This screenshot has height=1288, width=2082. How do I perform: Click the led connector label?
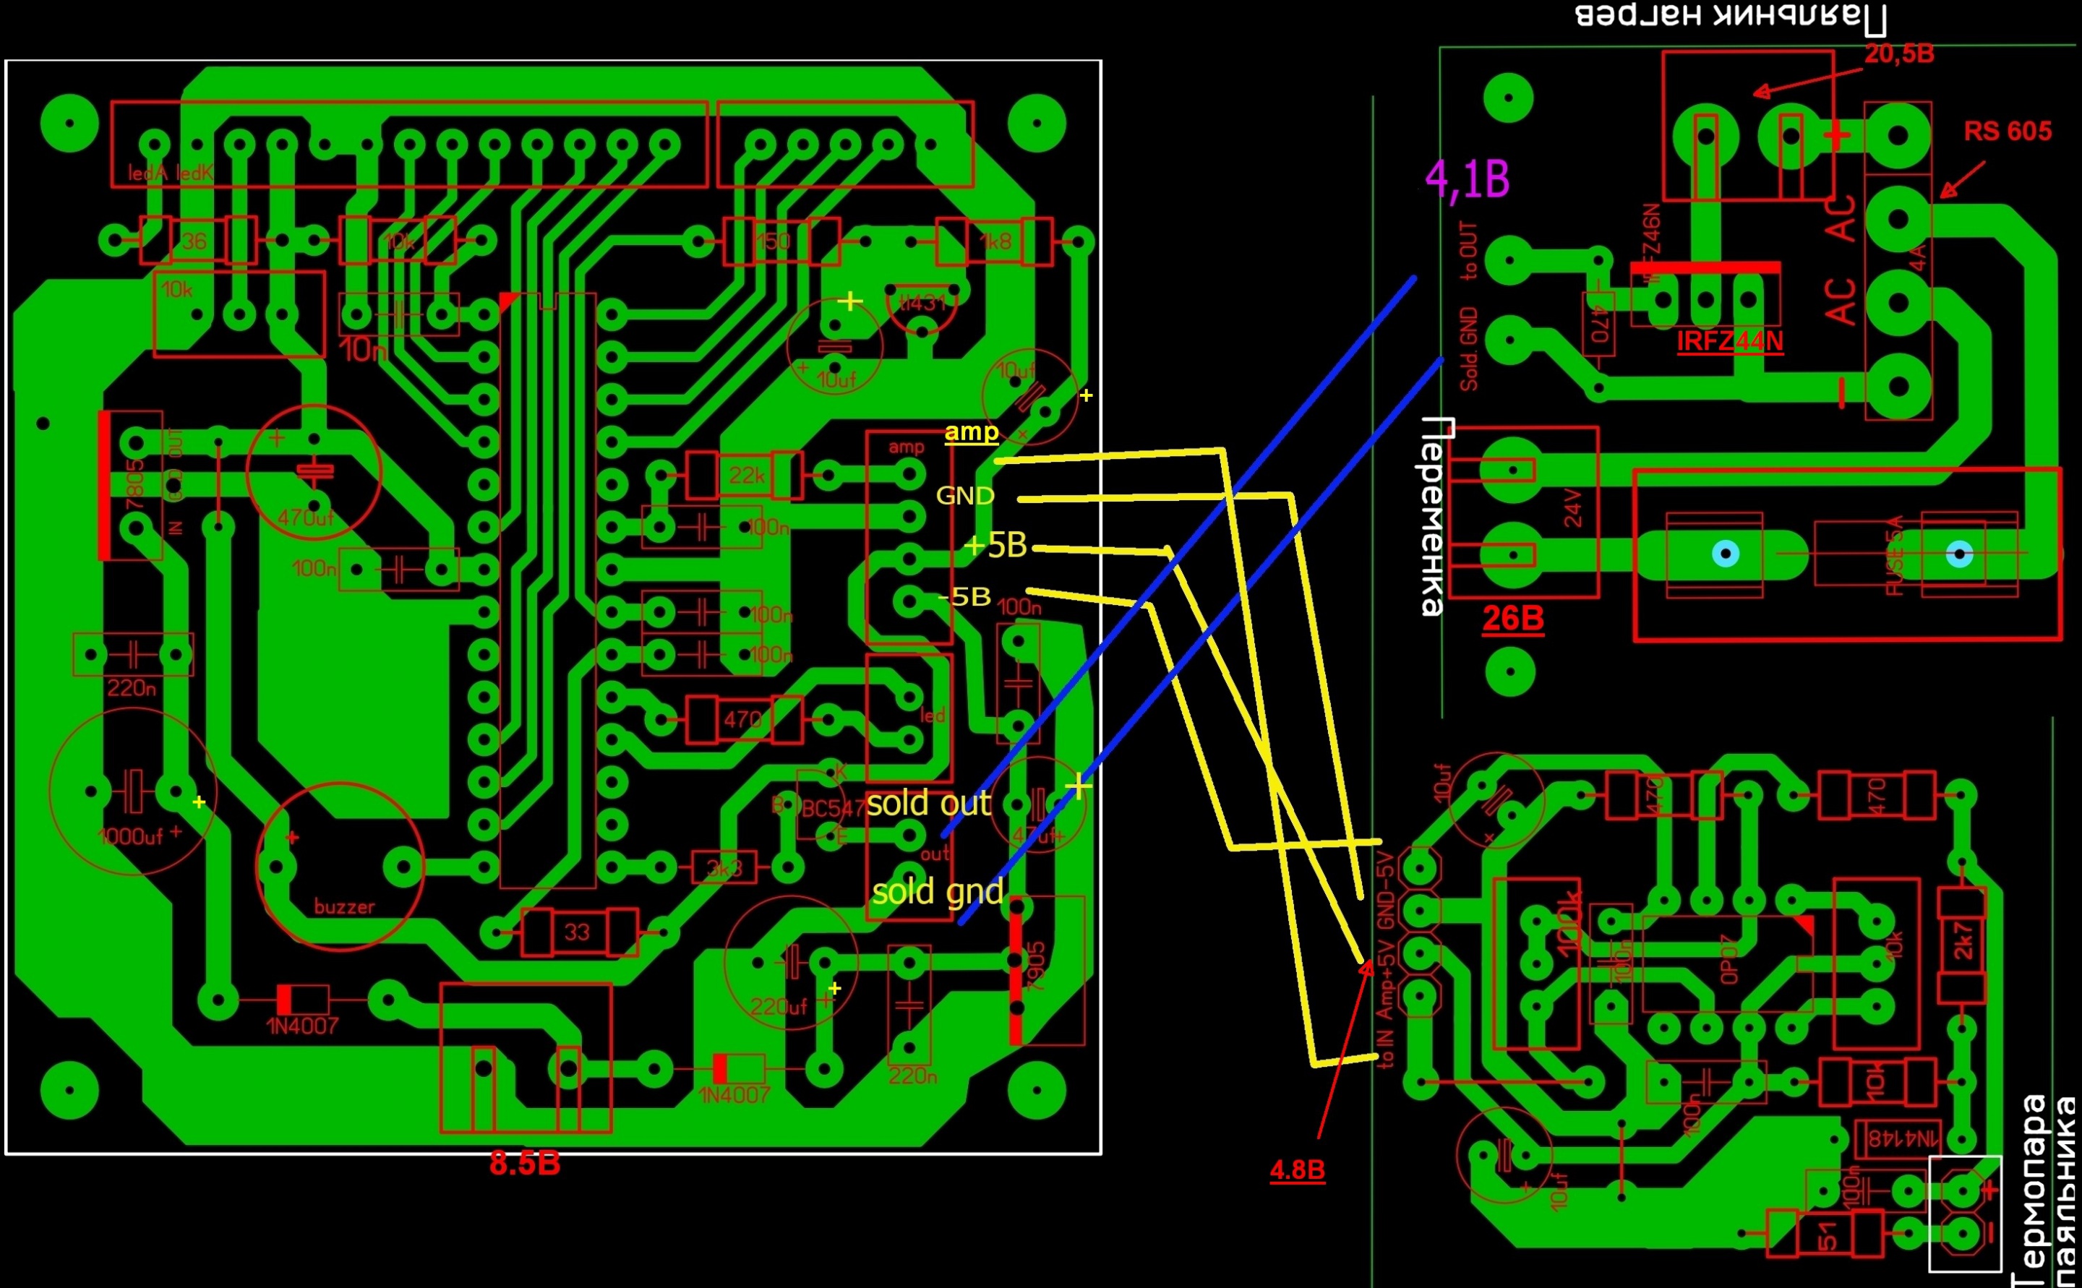[933, 716]
